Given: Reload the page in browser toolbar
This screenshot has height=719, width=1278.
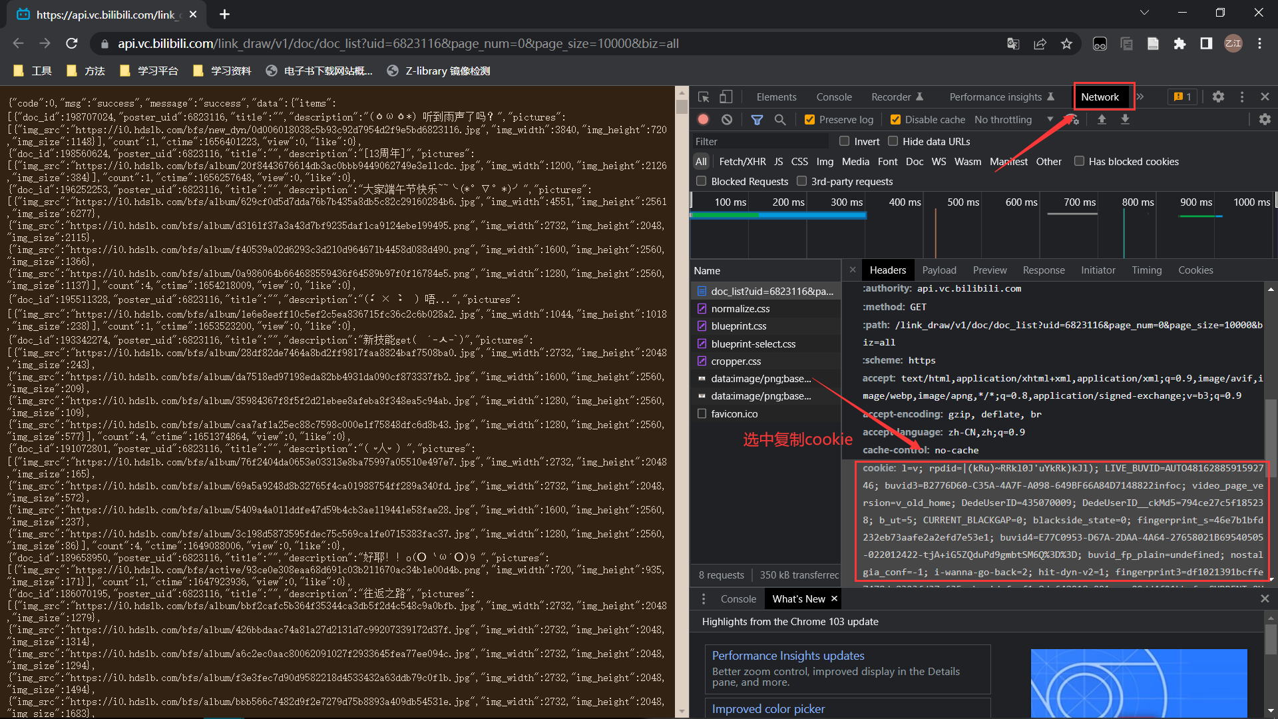Looking at the screenshot, I should (x=72, y=44).
